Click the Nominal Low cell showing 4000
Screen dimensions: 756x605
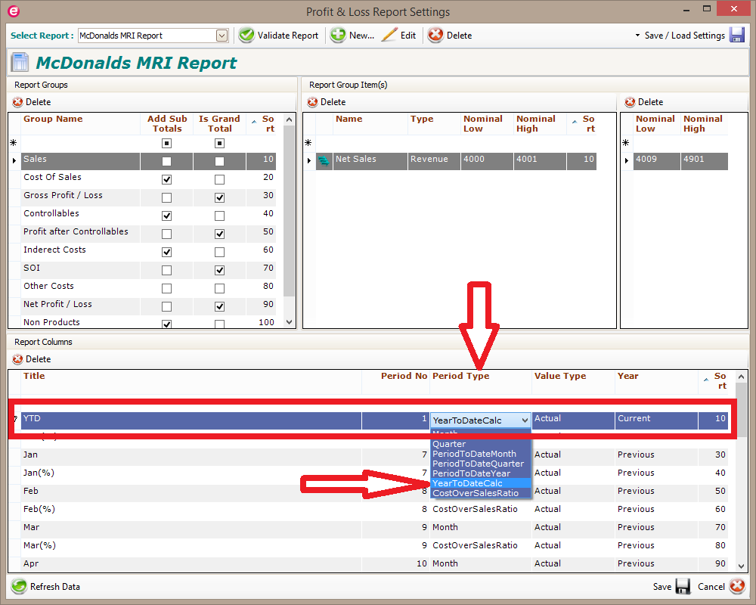point(487,160)
